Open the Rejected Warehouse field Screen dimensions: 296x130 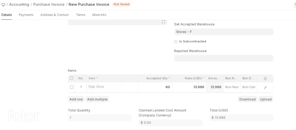tap(223, 58)
